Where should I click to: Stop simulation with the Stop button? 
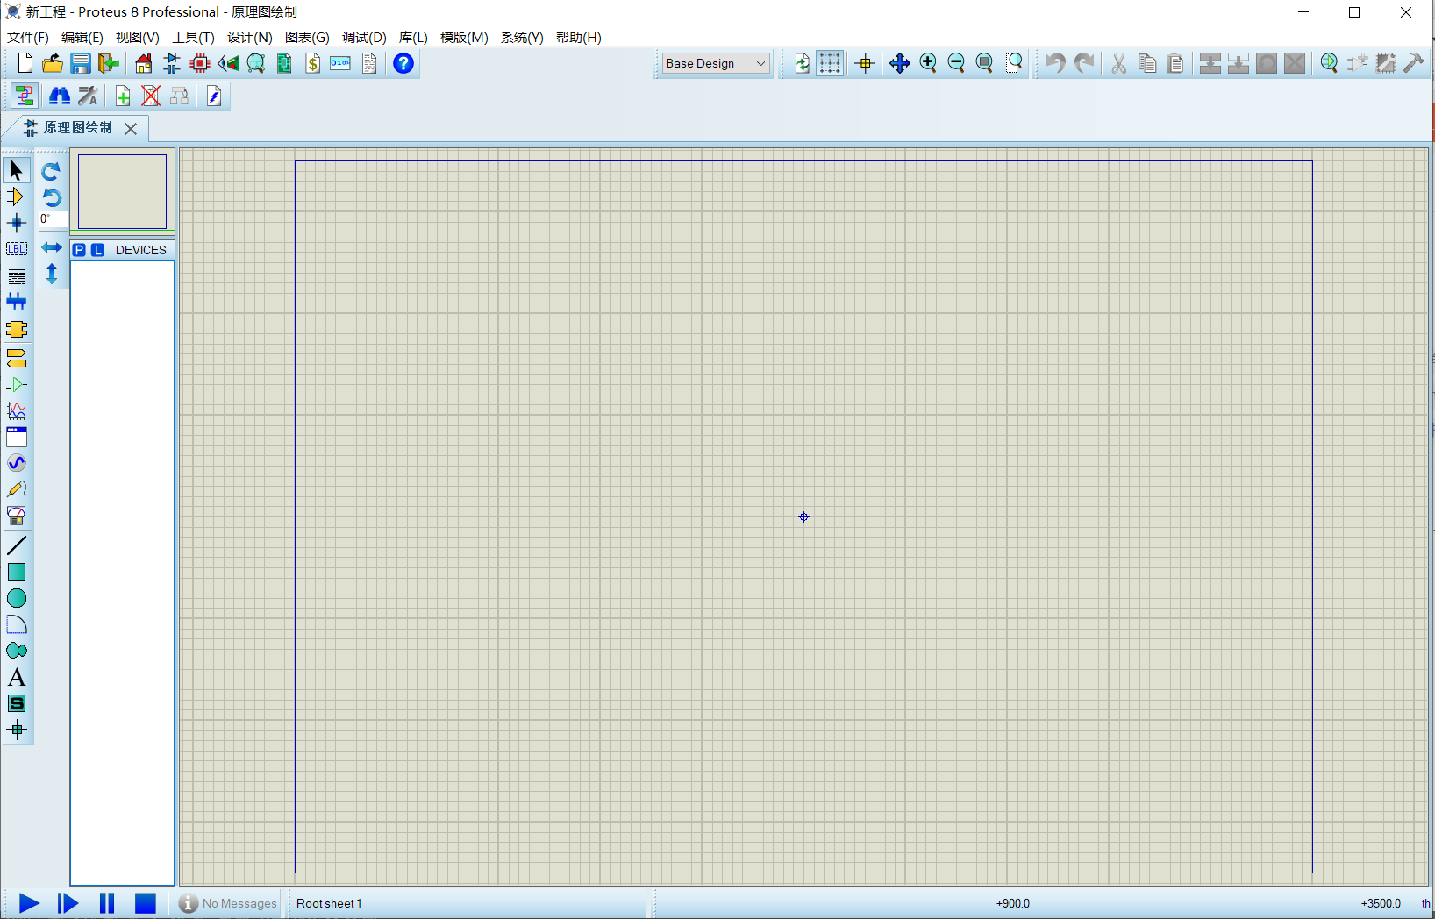tap(146, 903)
